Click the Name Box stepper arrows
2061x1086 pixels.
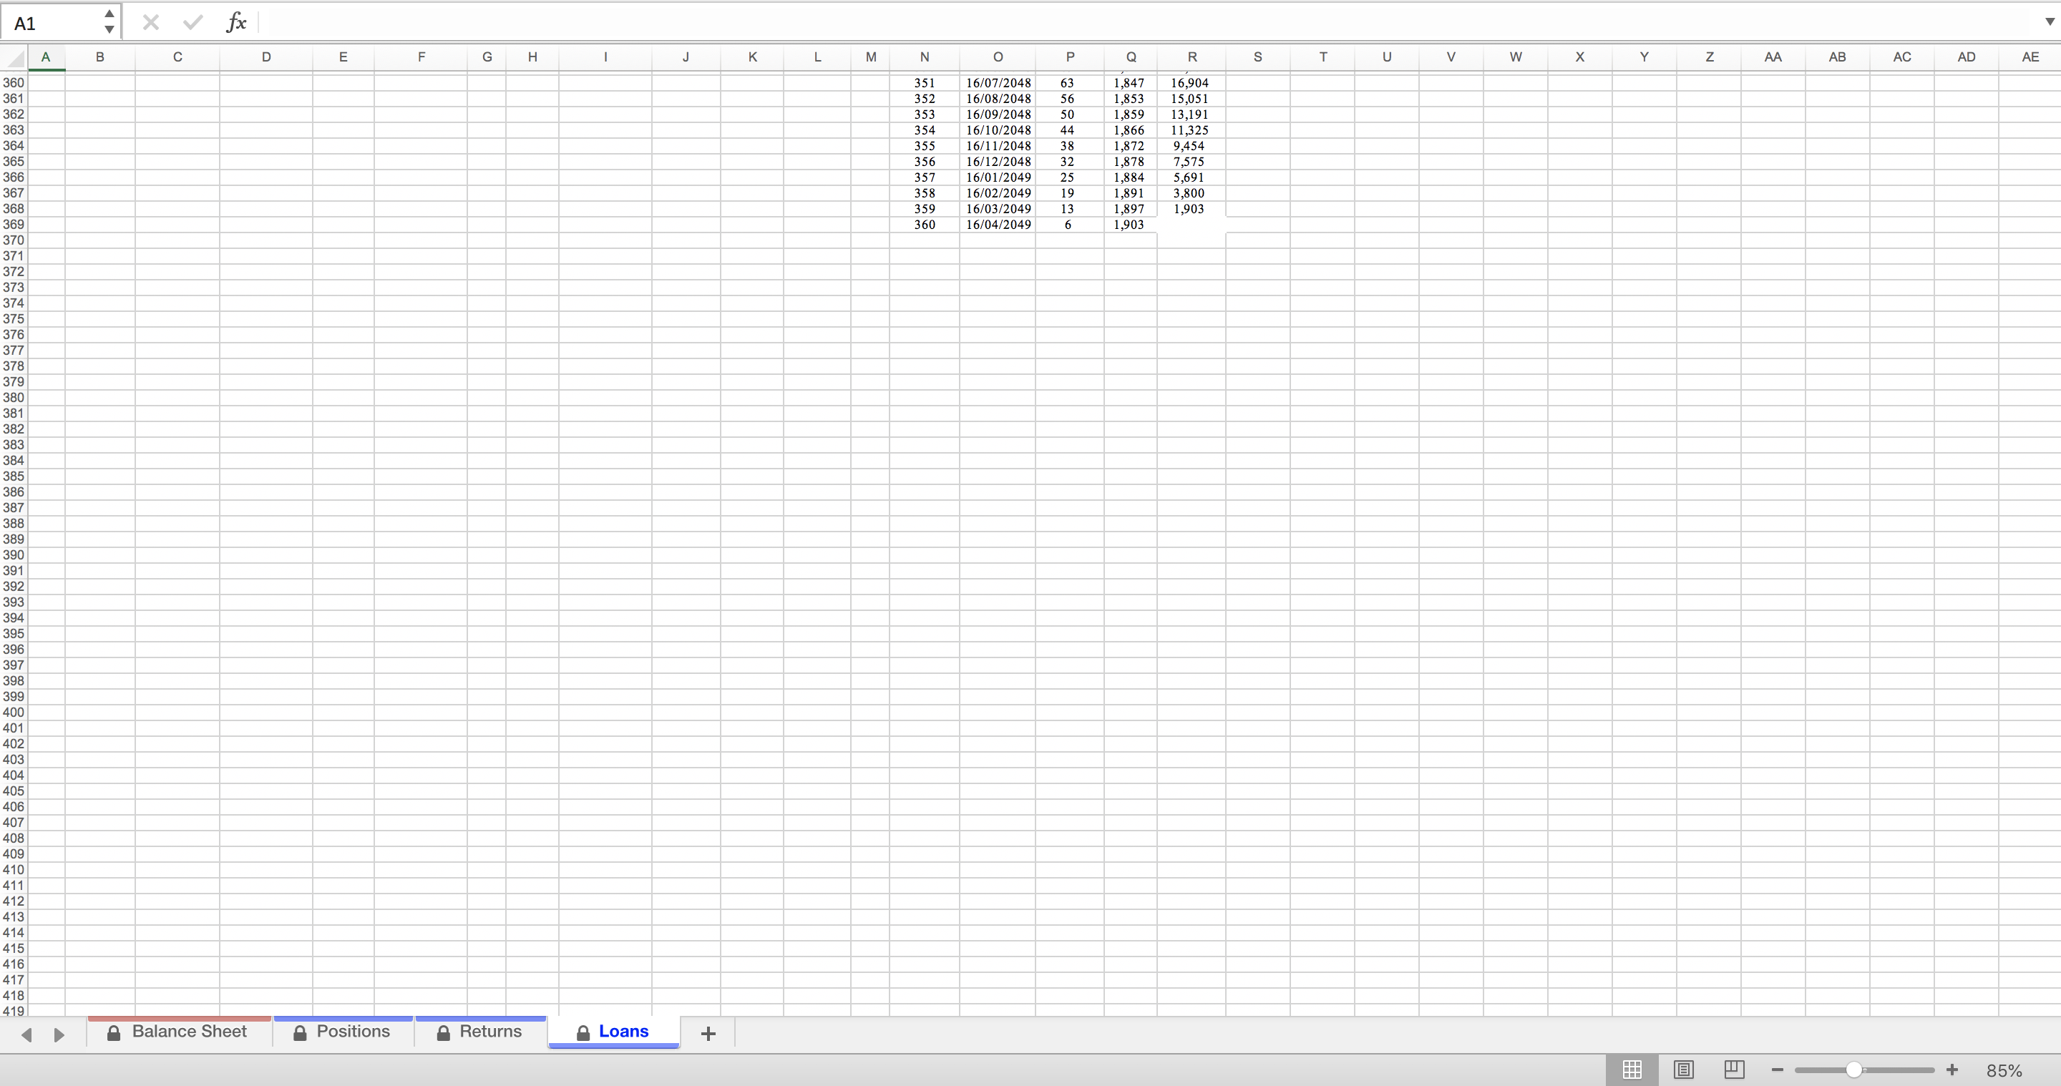pos(109,22)
